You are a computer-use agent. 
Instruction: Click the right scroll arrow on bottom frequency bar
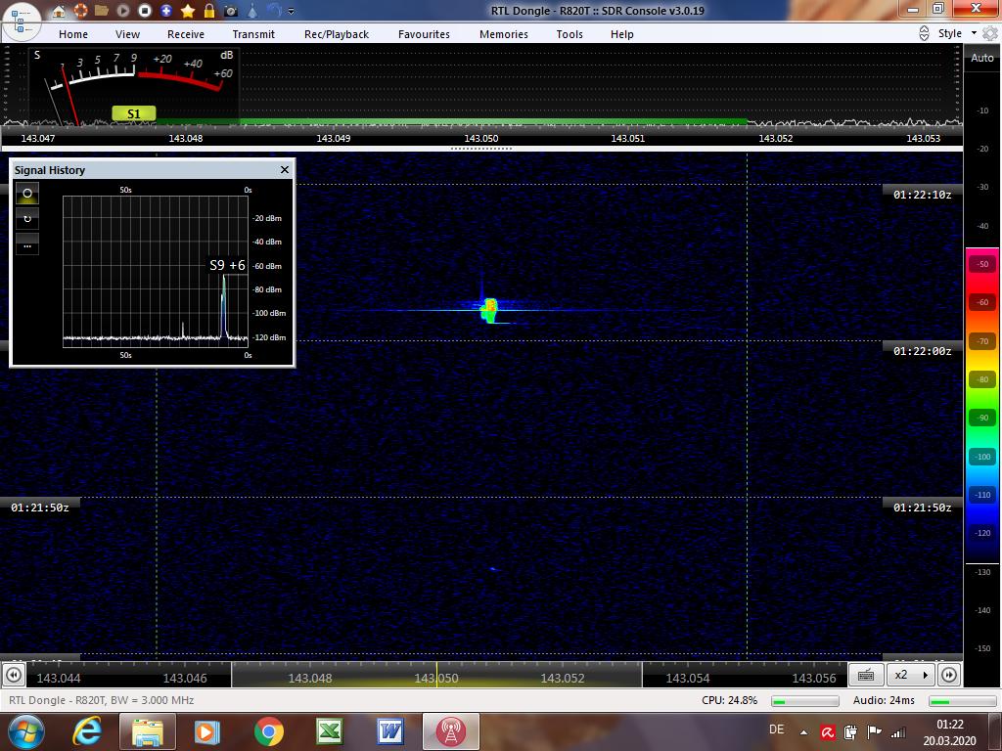coord(949,675)
